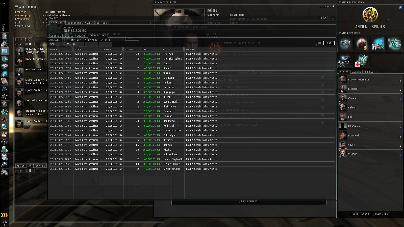Viewport: 404px width, 227px height.
Task: Collapse the Character Sheet panel
Action: [327, 7]
